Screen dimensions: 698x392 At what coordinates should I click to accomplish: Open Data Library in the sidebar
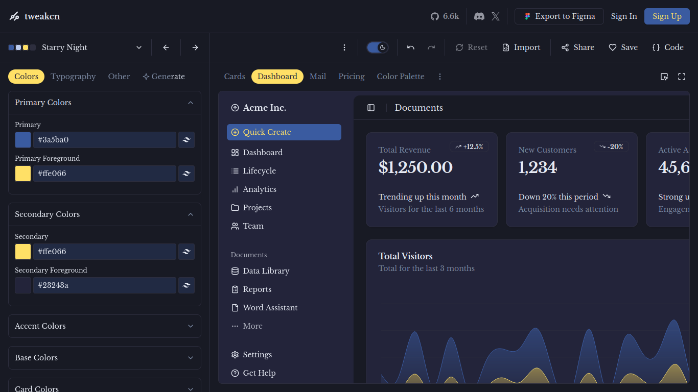284,271
